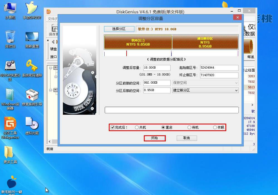Open the 保持空闲 dropdown
The width and height of the screenshot is (278, 195).
coord(205,83)
